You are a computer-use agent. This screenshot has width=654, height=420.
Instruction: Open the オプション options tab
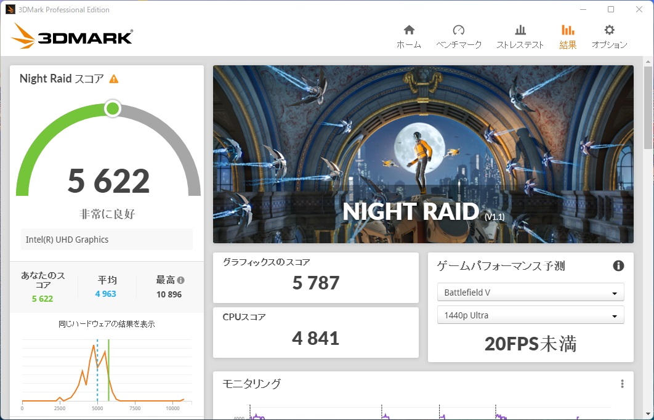610,37
